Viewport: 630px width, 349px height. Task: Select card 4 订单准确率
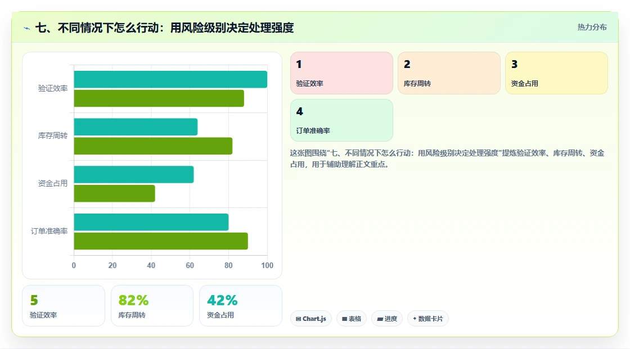tap(341, 120)
